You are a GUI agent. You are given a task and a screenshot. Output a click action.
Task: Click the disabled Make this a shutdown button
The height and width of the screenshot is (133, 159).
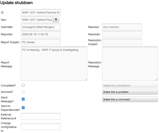[x=130, y=85]
